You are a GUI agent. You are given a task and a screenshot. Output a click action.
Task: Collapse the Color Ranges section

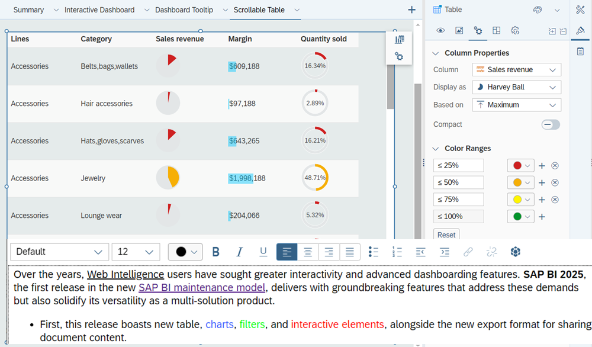[436, 149]
